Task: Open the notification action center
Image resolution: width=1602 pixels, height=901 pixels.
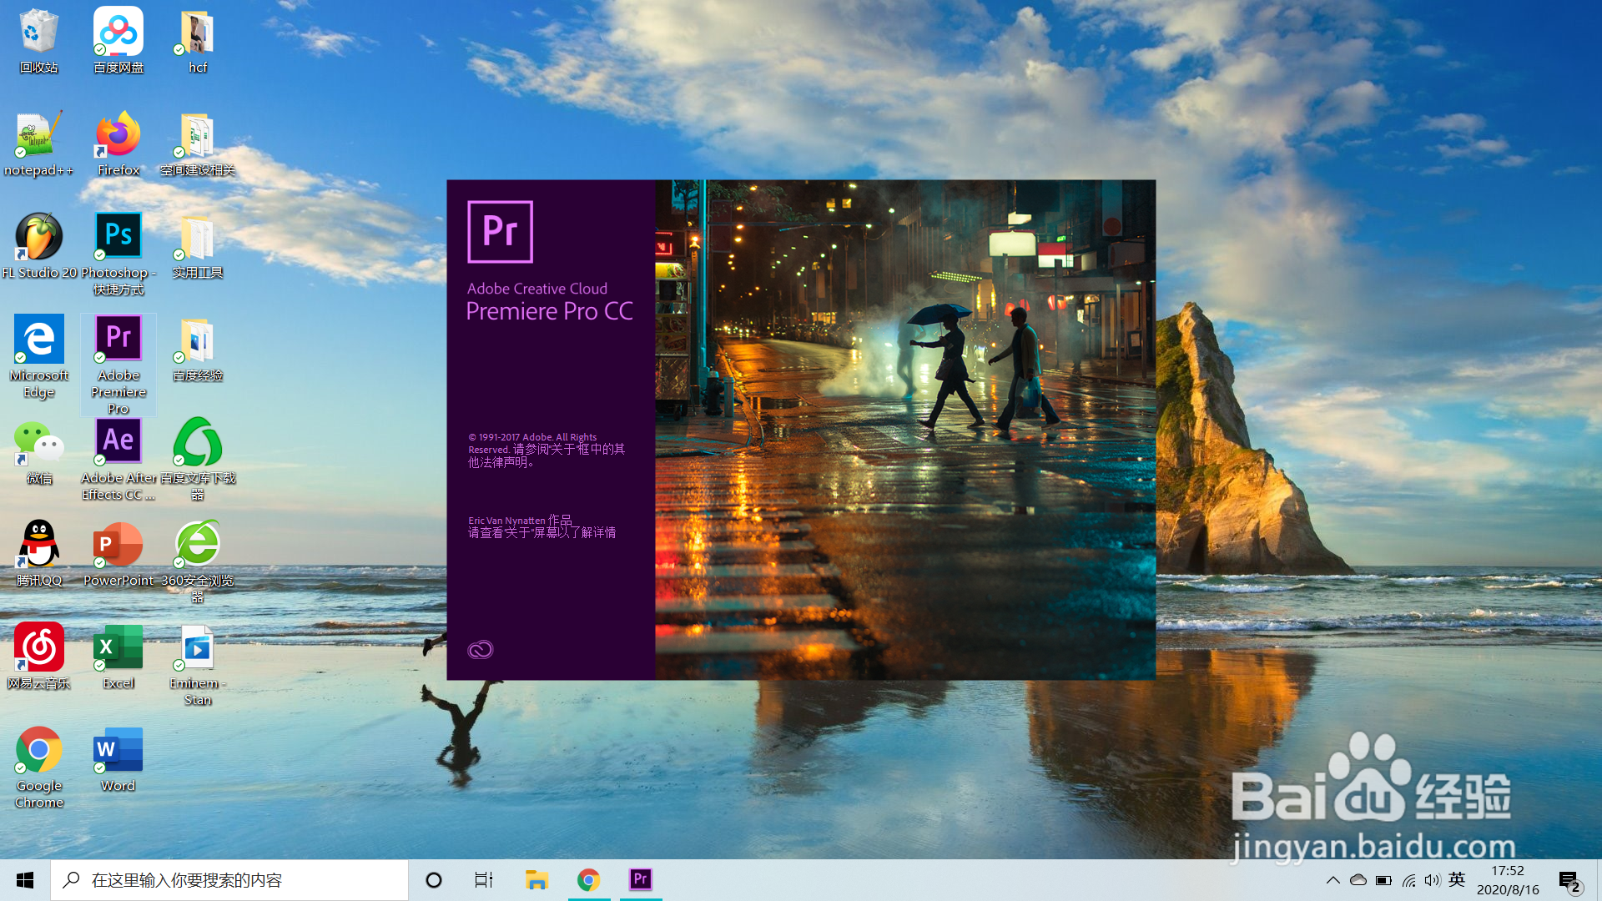Action: pos(1569,881)
